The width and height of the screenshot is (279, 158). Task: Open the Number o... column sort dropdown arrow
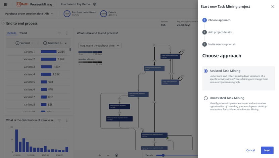[66, 43]
